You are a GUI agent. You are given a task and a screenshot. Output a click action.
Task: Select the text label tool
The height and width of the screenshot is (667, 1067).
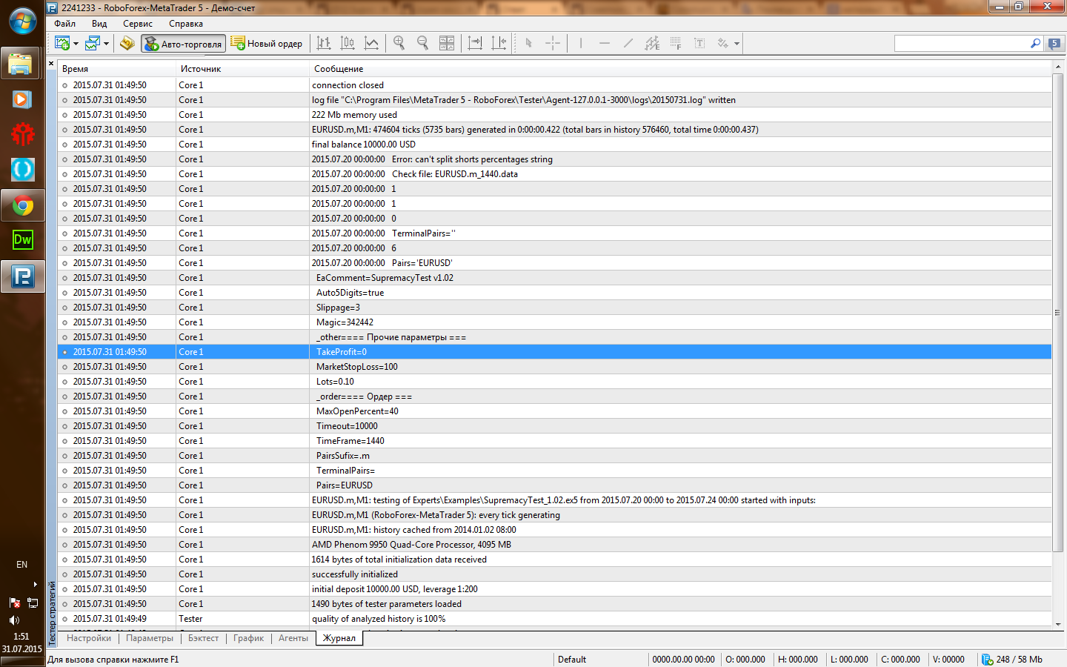(x=699, y=43)
